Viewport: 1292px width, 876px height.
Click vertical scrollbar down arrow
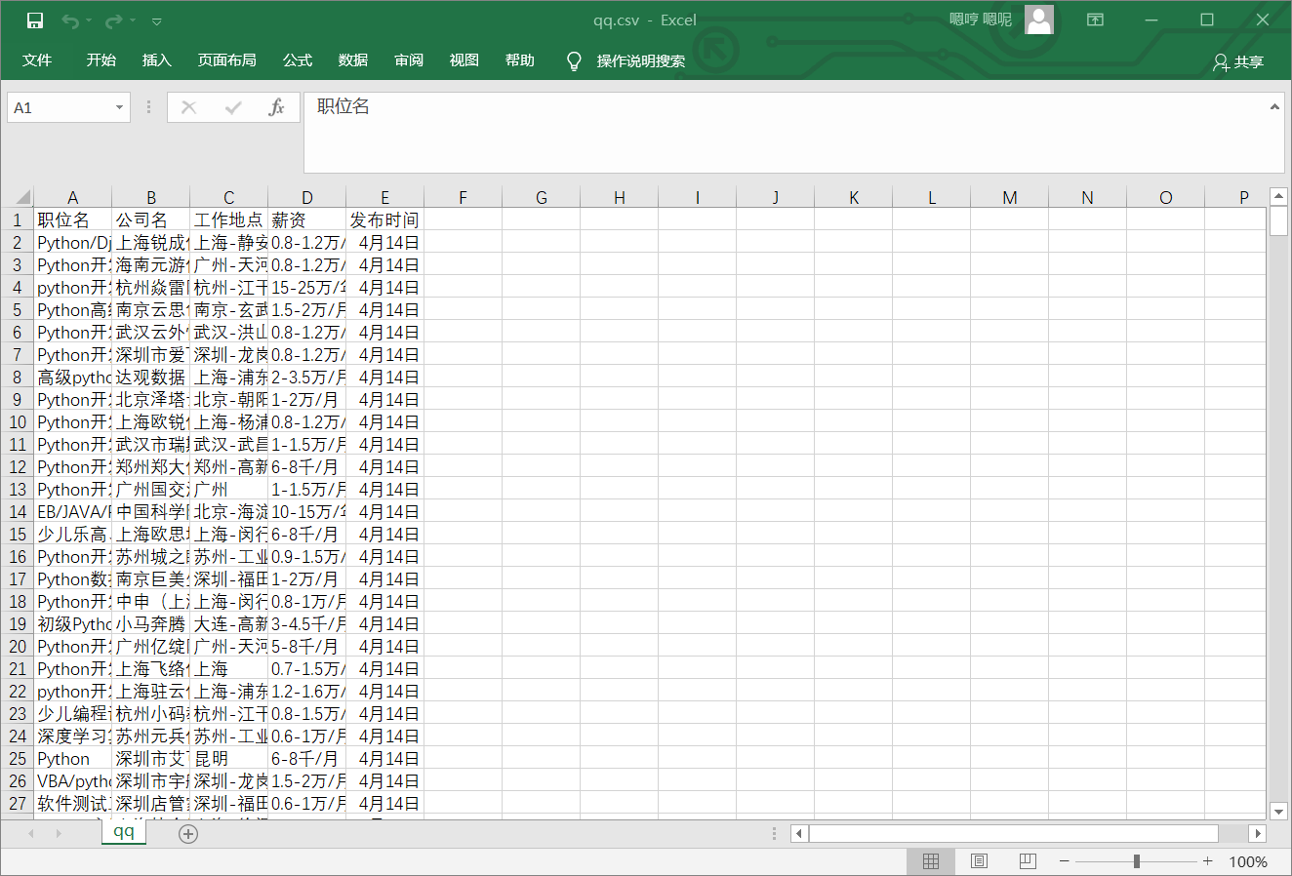(x=1279, y=811)
